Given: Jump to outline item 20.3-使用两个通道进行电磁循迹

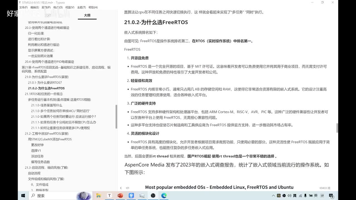Looking at the screenshot, I should (x=47, y=28).
